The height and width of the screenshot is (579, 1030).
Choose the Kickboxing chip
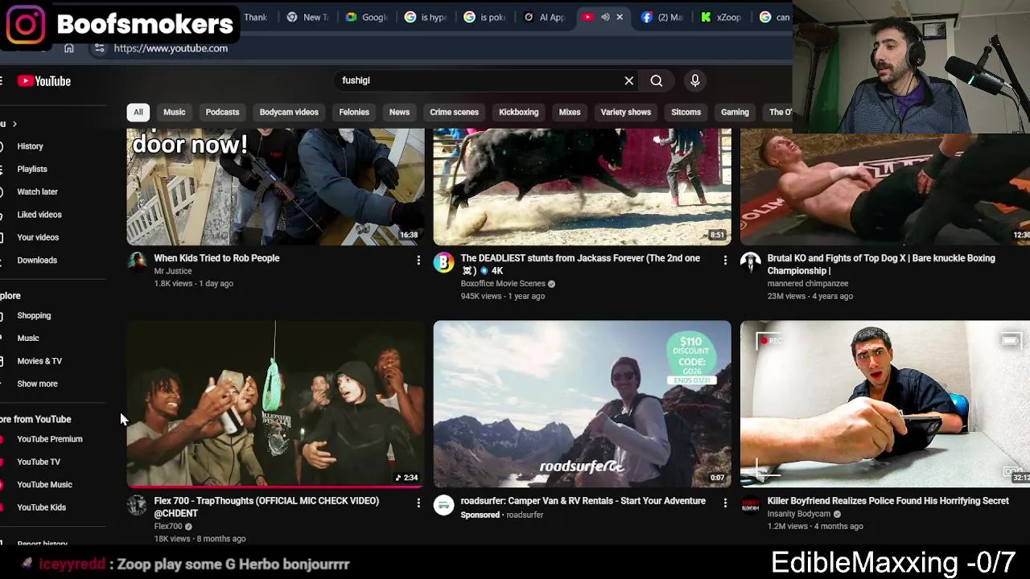[x=518, y=113]
